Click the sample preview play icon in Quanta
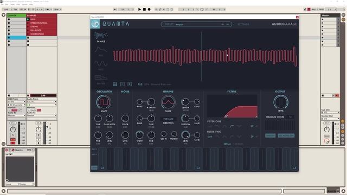Viewport: 347px width, 195px height. point(130,84)
